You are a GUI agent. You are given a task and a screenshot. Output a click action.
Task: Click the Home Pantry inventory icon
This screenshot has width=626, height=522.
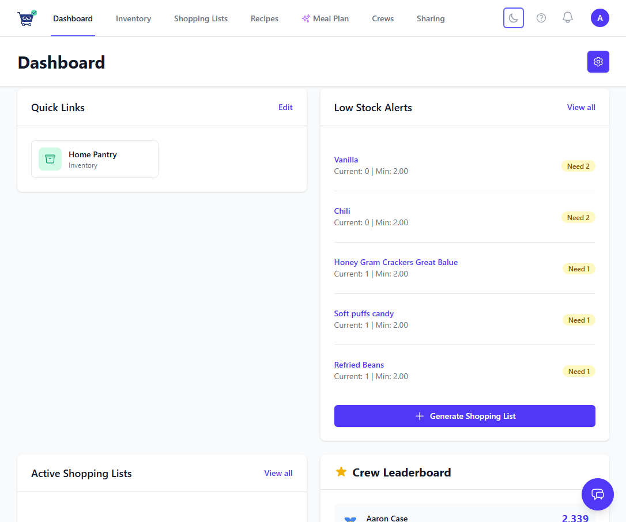pos(50,158)
